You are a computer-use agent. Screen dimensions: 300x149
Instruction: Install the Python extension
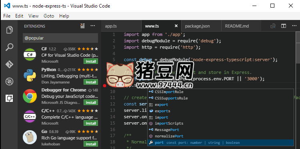tap(91, 82)
